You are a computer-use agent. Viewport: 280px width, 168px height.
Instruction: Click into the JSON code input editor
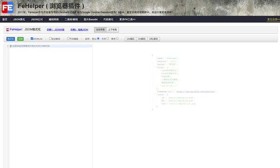click(51, 106)
